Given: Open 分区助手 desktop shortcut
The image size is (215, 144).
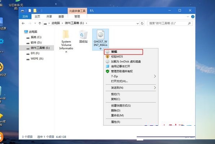Looking at the screenshot, I should pyautogui.click(x=16, y=5).
